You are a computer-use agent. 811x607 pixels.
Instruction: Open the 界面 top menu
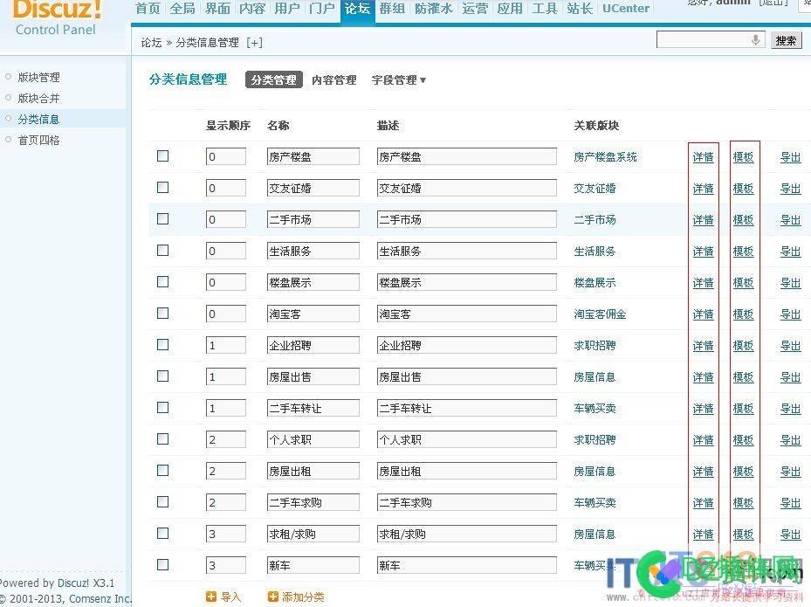pyautogui.click(x=217, y=8)
